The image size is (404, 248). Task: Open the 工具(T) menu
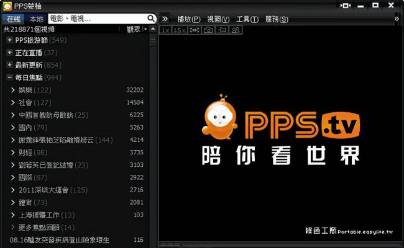tap(247, 19)
